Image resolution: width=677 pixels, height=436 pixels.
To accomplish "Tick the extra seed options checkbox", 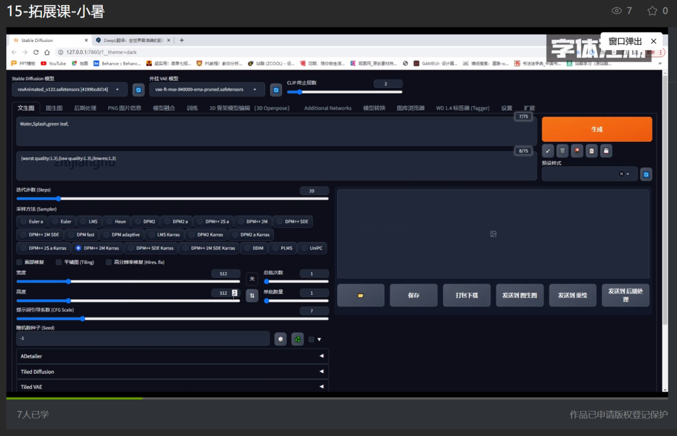I will coord(312,339).
